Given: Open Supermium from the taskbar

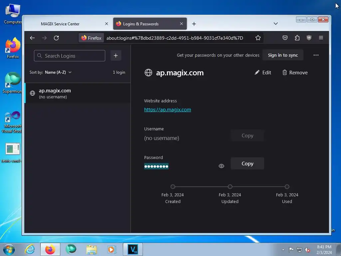Looking at the screenshot, I should pyautogui.click(x=71, y=249).
